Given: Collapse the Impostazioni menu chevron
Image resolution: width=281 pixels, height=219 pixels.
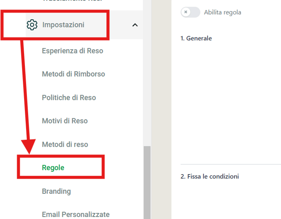Looking at the screenshot, I should (x=135, y=25).
